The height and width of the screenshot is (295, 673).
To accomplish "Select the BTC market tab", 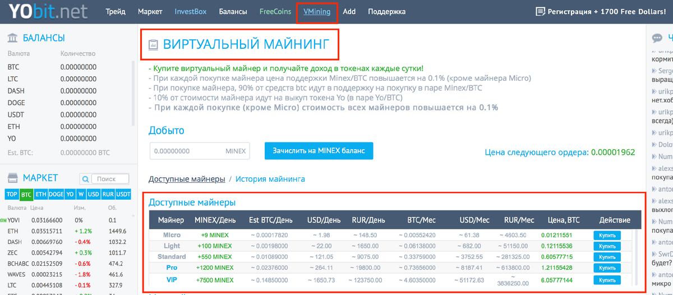I will (x=26, y=195).
